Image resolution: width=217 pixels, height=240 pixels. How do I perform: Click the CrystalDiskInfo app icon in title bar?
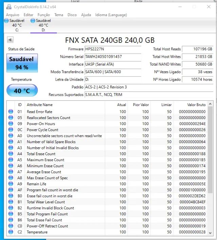pyautogui.click(x=9, y=6)
